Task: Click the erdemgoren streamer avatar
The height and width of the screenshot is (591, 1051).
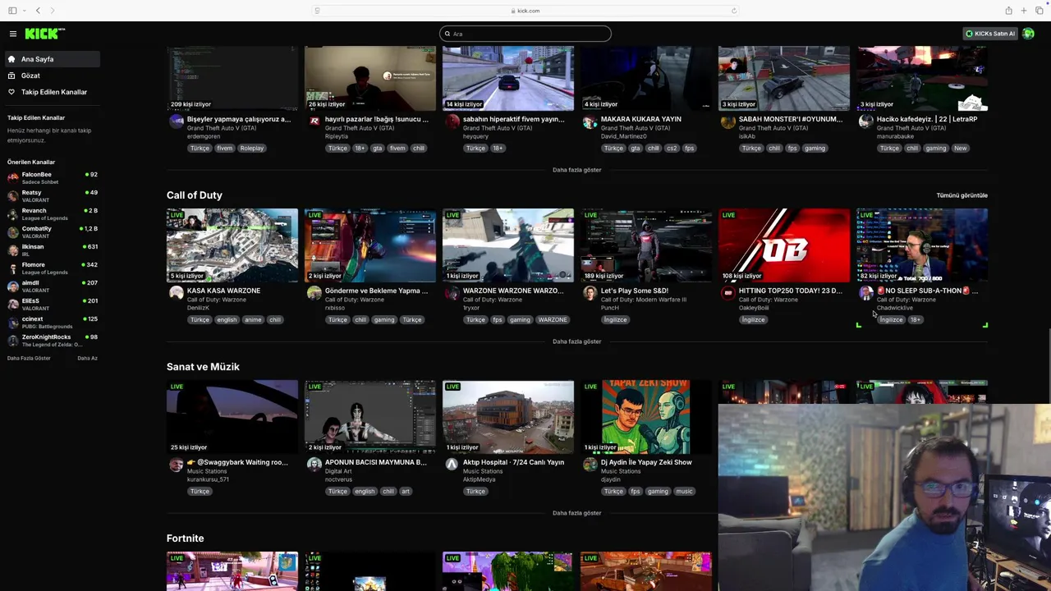Action: [176, 121]
